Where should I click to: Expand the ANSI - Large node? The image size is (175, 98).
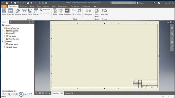5,47
